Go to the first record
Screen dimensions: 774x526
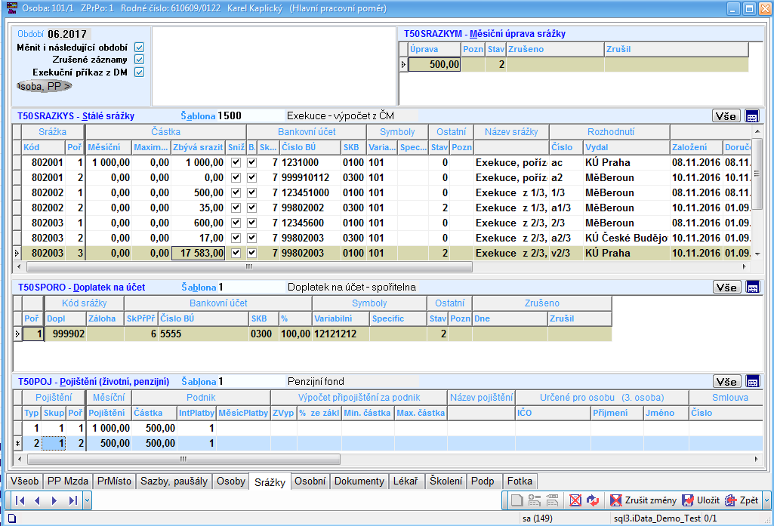pos(20,500)
